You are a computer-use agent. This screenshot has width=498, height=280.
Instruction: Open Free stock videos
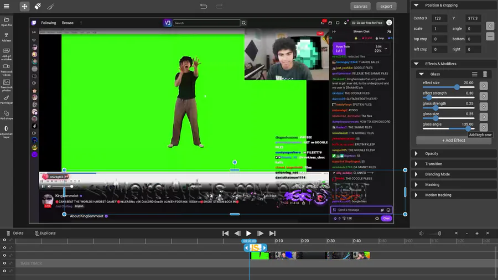click(6, 70)
